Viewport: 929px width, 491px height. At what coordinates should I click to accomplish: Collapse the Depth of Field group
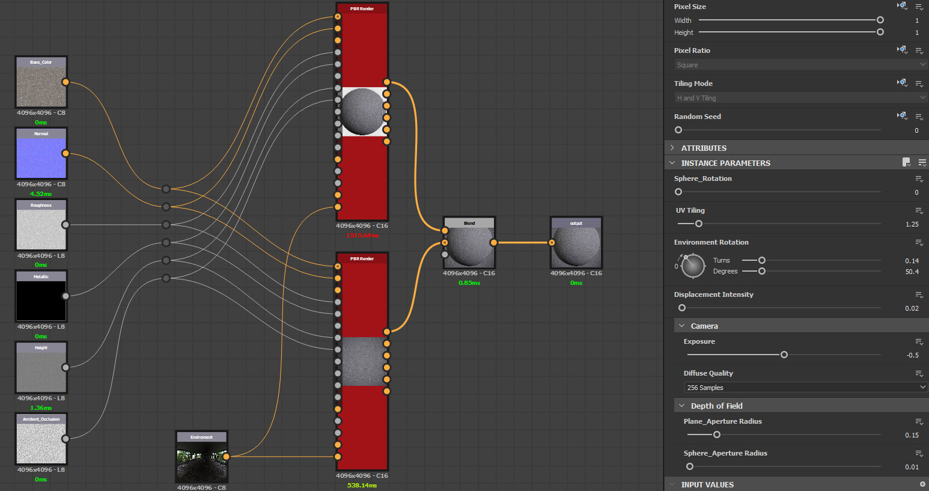pyautogui.click(x=681, y=406)
